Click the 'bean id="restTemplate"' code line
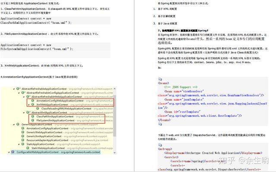276x172 pixels. click(182, 112)
